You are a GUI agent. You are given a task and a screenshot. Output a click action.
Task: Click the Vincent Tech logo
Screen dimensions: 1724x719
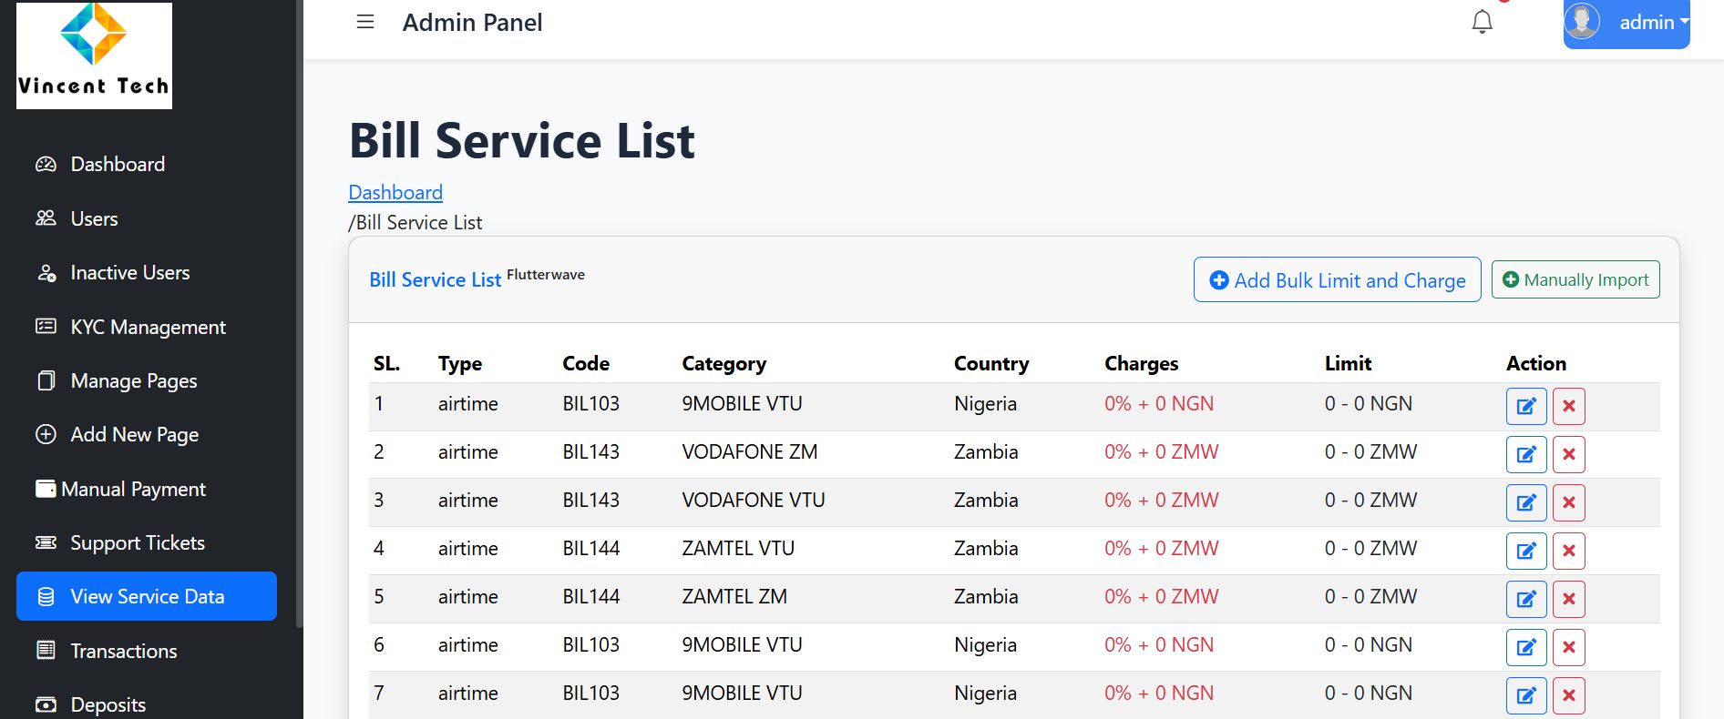tap(94, 56)
